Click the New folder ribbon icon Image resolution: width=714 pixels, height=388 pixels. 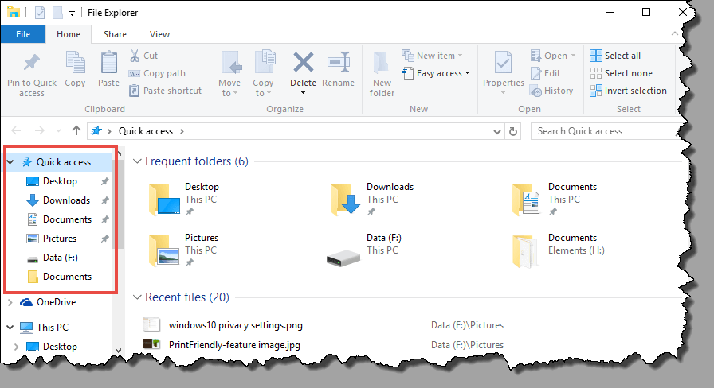(x=381, y=63)
